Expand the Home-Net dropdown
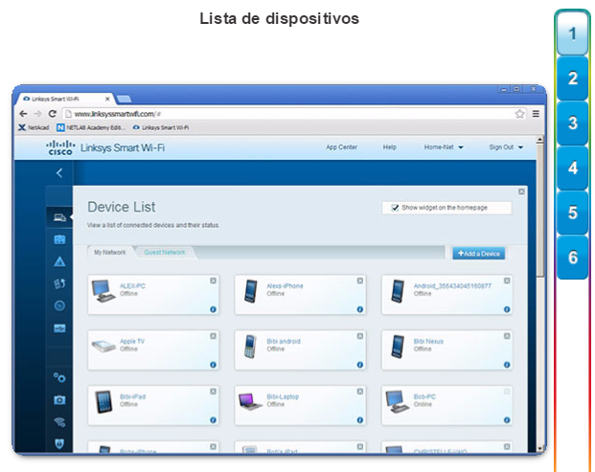Viewport: 595px width, 472px height. pos(444,147)
